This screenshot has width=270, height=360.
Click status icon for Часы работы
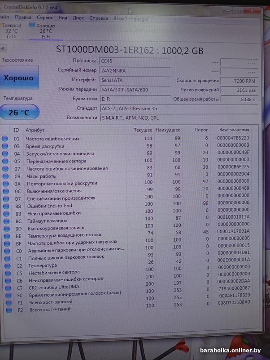tap(5, 176)
